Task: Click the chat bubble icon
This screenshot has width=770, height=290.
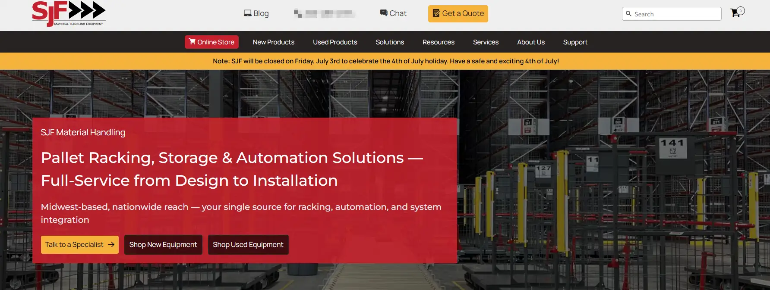Action: pyautogui.click(x=384, y=13)
